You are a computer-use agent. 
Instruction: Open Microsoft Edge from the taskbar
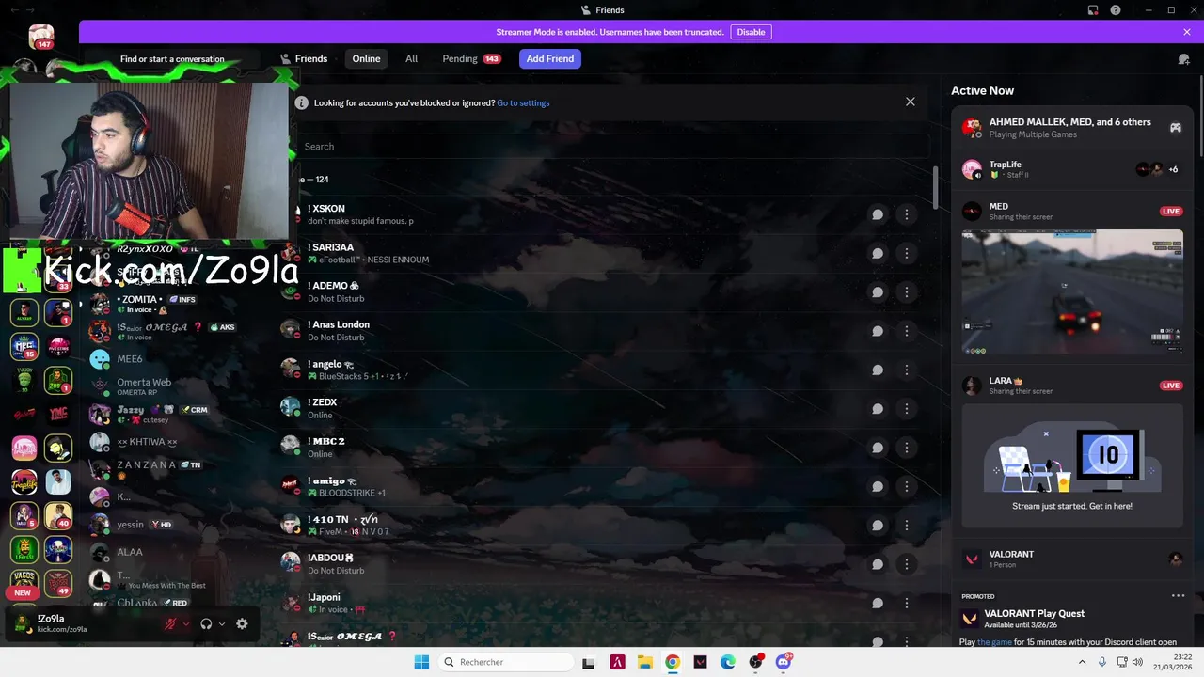click(728, 662)
